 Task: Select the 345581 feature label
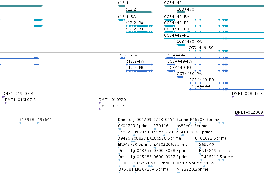[x=126, y=170]
